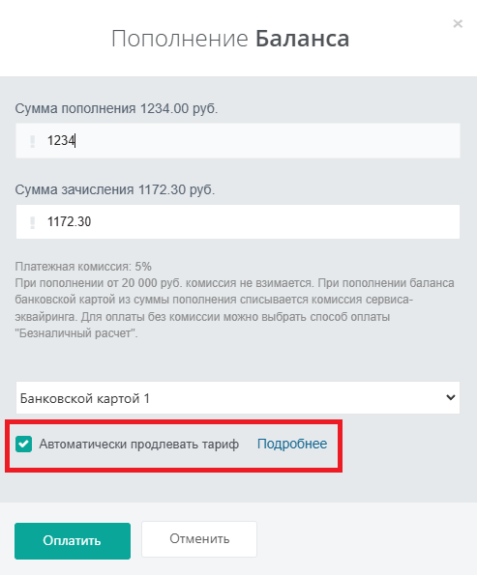Viewport: 477px width, 575px height.
Task: Click the 'Оплатить' button
Action: coord(73,541)
